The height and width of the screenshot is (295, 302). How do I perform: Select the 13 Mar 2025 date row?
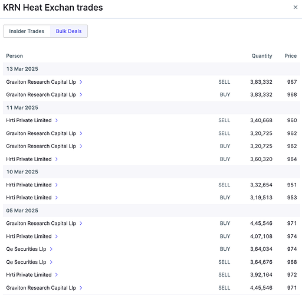(152, 69)
